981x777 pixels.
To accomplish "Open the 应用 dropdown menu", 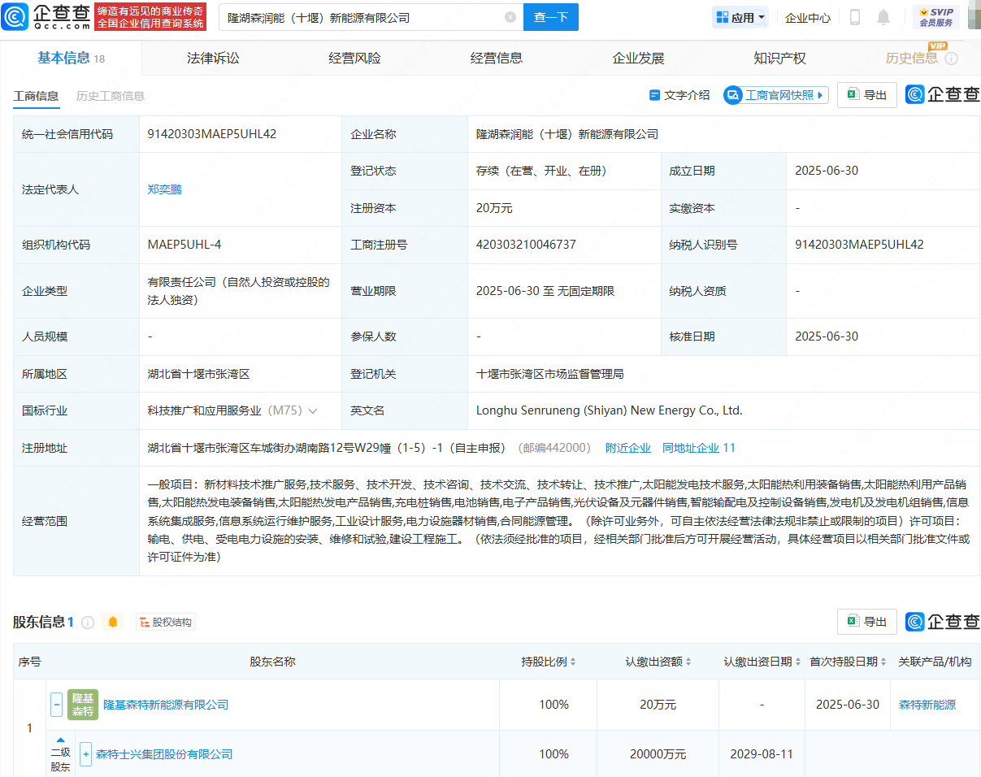I will [x=740, y=17].
